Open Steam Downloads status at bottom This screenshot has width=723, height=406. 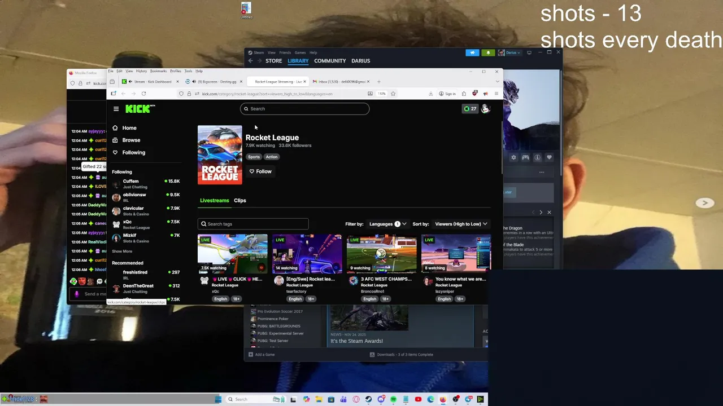coord(402,355)
